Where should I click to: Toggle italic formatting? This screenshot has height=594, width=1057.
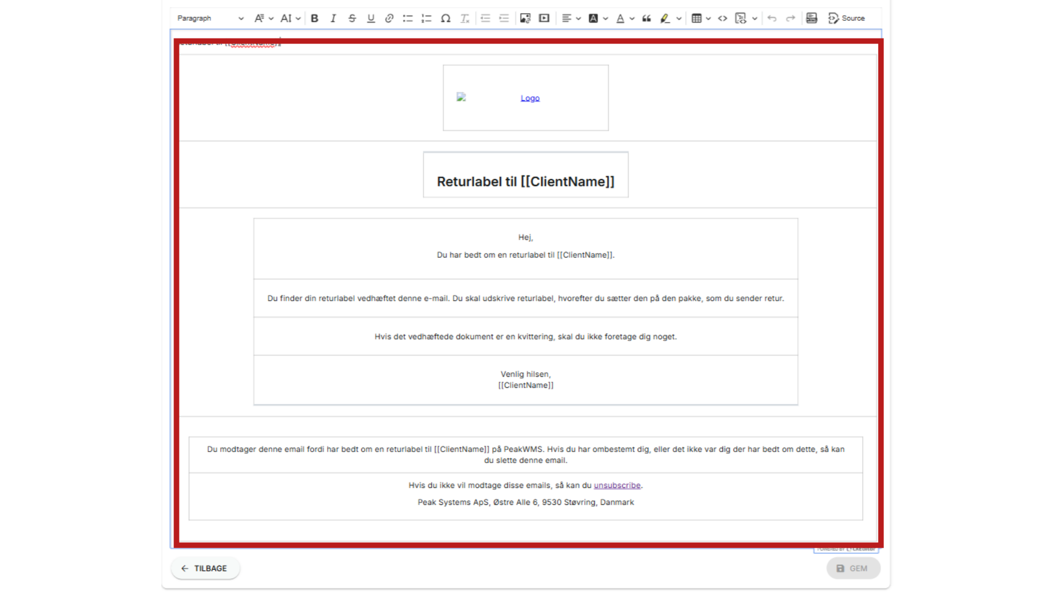click(333, 18)
